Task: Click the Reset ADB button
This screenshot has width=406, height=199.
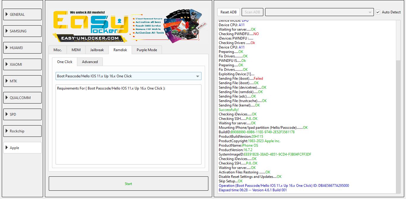Action: [x=229, y=12]
